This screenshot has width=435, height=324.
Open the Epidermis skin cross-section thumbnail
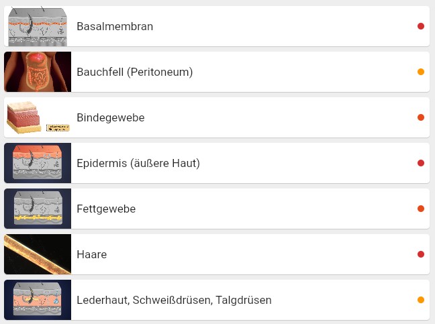coord(38,163)
